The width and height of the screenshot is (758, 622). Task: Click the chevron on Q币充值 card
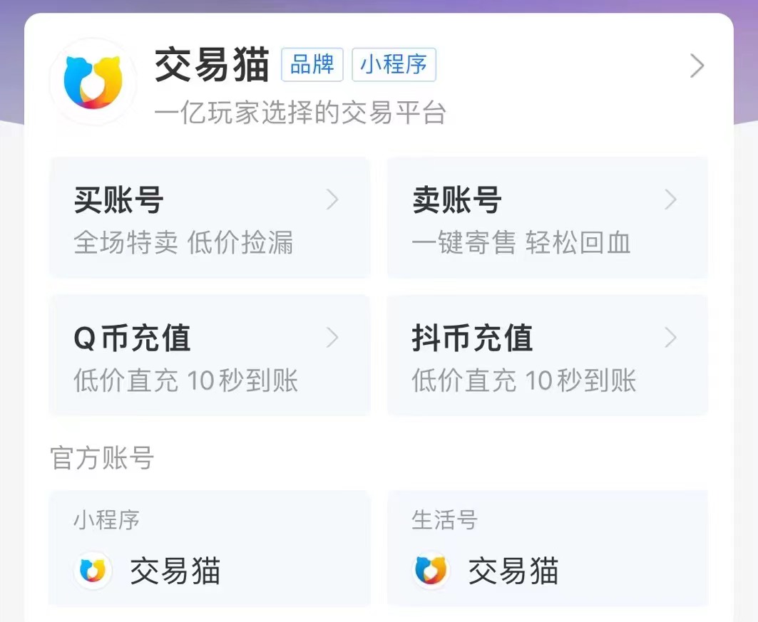click(332, 338)
